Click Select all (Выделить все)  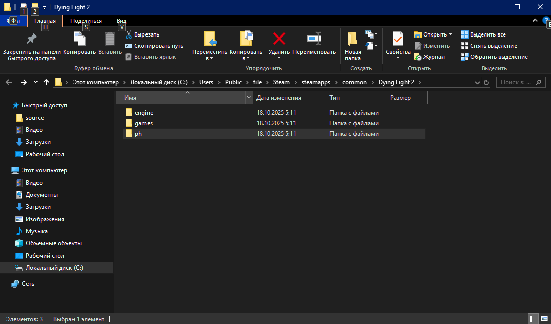click(x=483, y=34)
